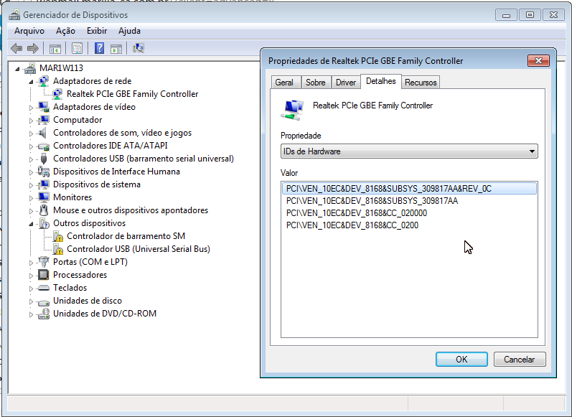Click warning icon of Controlador USB device
This screenshot has width=572, height=417.
click(x=57, y=249)
